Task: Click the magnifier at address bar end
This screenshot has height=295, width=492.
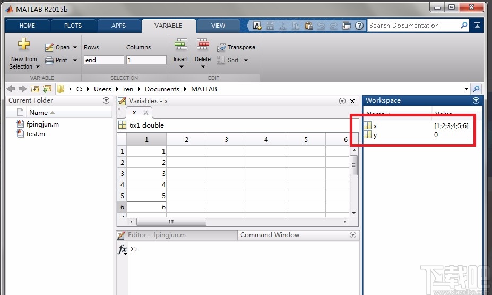Action: coord(476,89)
